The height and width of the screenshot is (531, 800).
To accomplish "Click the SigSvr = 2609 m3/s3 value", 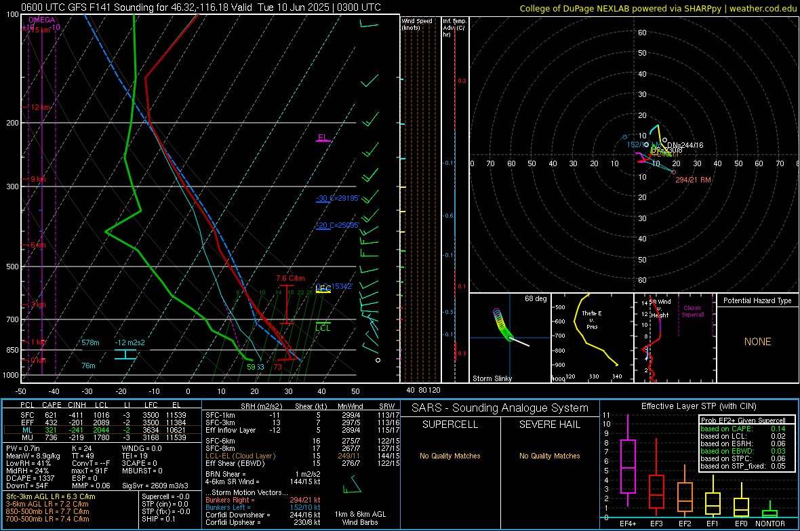I will tap(155, 486).
